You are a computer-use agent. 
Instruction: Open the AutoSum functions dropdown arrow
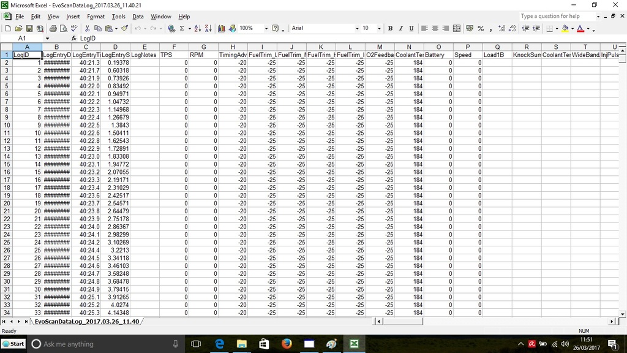[x=190, y=28]
